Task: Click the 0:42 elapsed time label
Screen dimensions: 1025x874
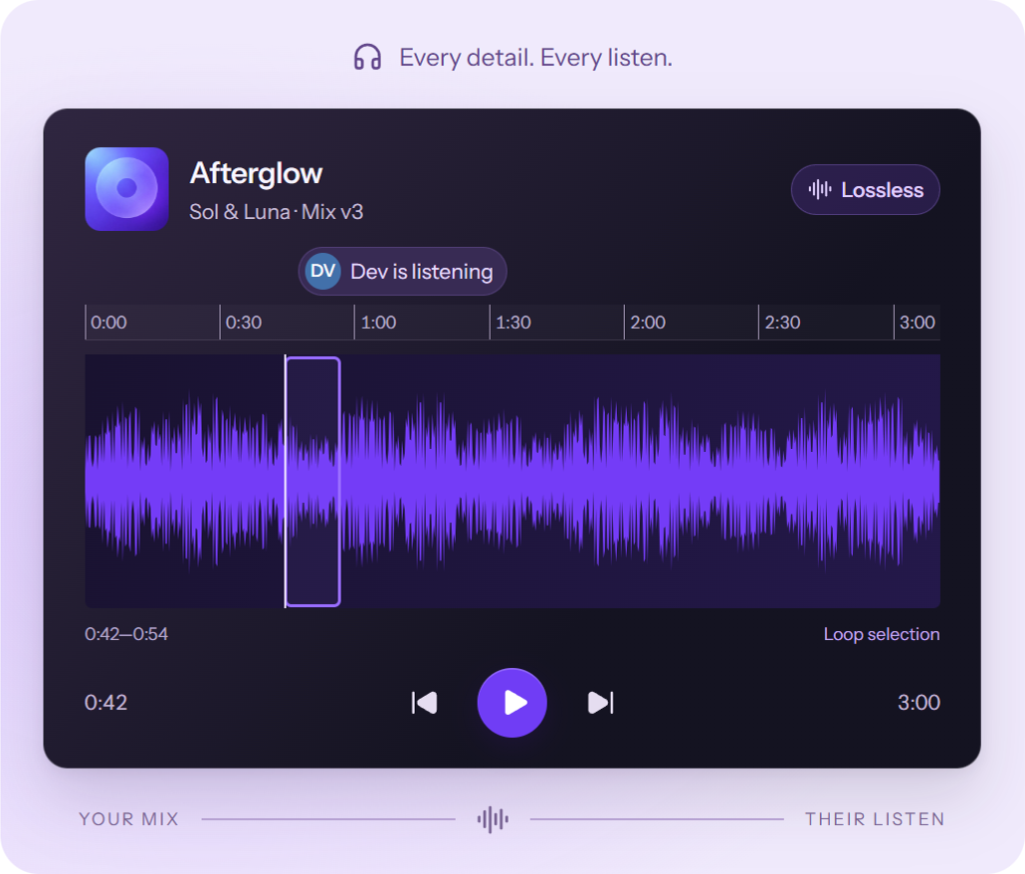Action: [105, 703]
